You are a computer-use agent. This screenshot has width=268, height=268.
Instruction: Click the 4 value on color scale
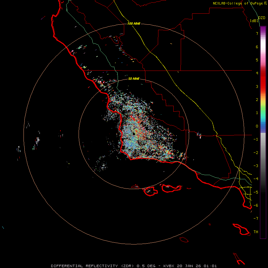click(x=257, y=73)
